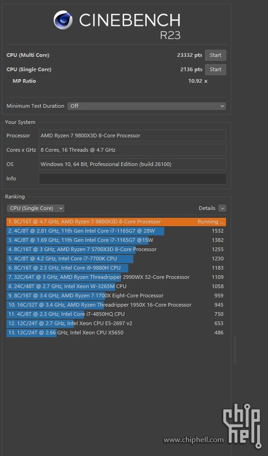Open the CPU (Single Core) ranking dropdown

click(x=36, y=208)
